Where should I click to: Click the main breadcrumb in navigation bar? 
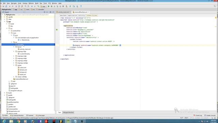click(x=27, y=10)
